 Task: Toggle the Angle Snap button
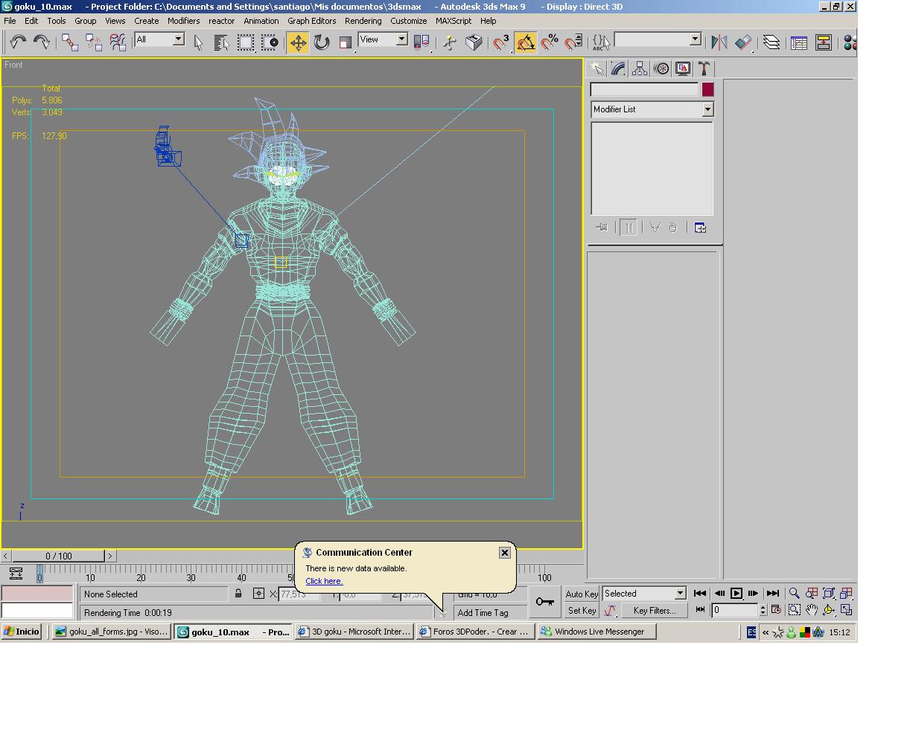coord(526,42)
